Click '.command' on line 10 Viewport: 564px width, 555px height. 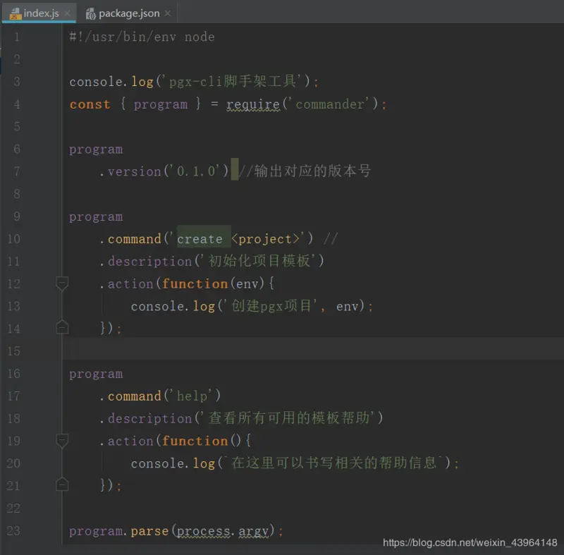coord(130,239)
